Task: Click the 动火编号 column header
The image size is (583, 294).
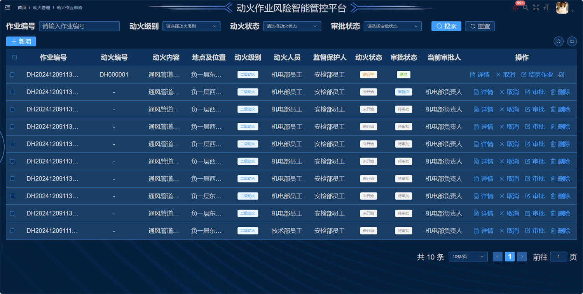Action: 114,57
